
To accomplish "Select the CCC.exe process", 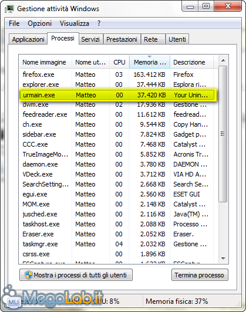I will [x=116, y=144].
